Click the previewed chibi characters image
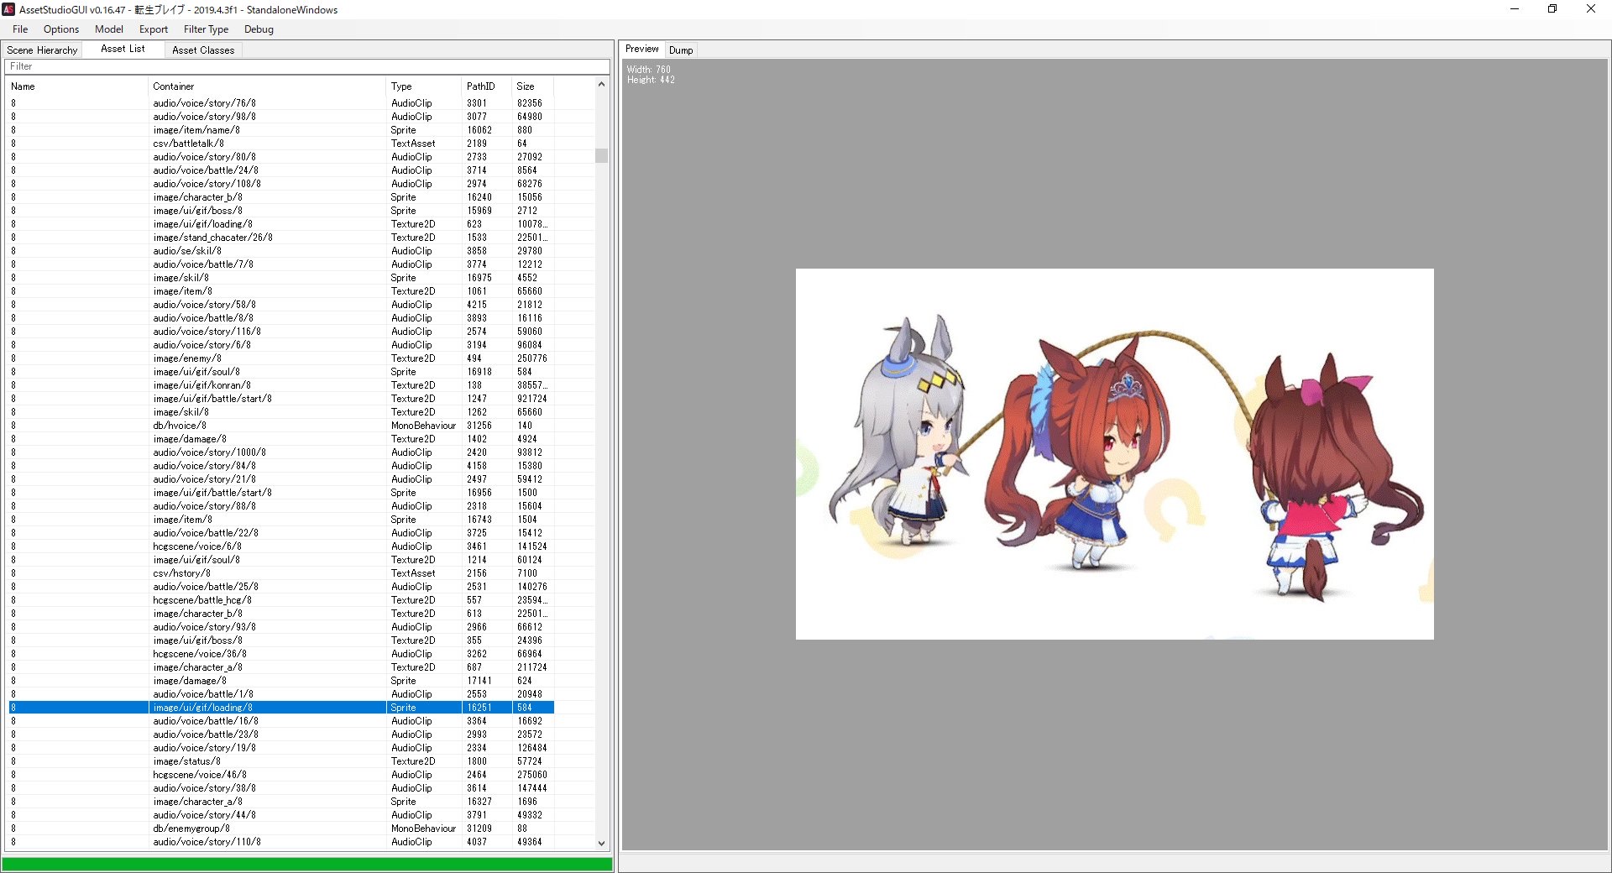The width and height of the screenshot is (1612, 873). click(x=1114, y=454)
